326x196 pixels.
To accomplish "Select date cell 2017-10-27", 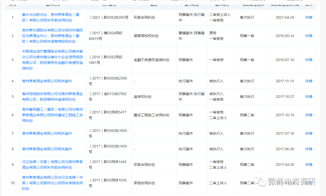I will coord(285,97).
